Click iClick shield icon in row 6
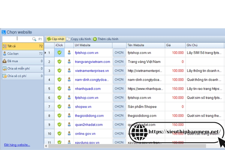Image resolution: width=225 pixels, height=150 pixels. click(x=59, y=97)
